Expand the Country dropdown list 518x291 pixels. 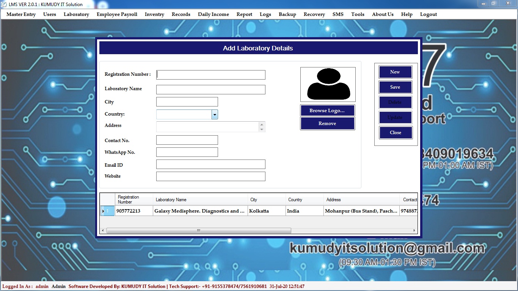pyautogui.click(x=215, y=114)
